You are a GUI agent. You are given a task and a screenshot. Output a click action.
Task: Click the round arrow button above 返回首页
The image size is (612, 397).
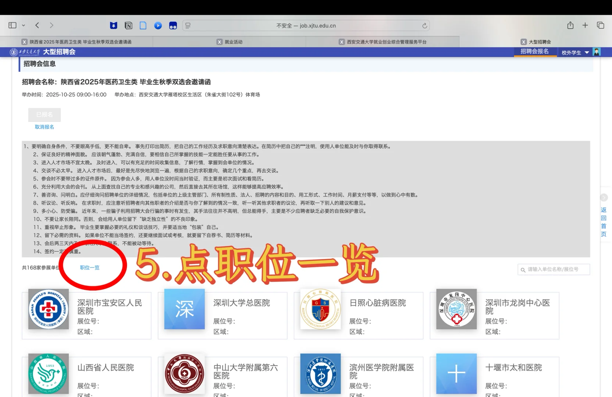(x=604, y=198)
